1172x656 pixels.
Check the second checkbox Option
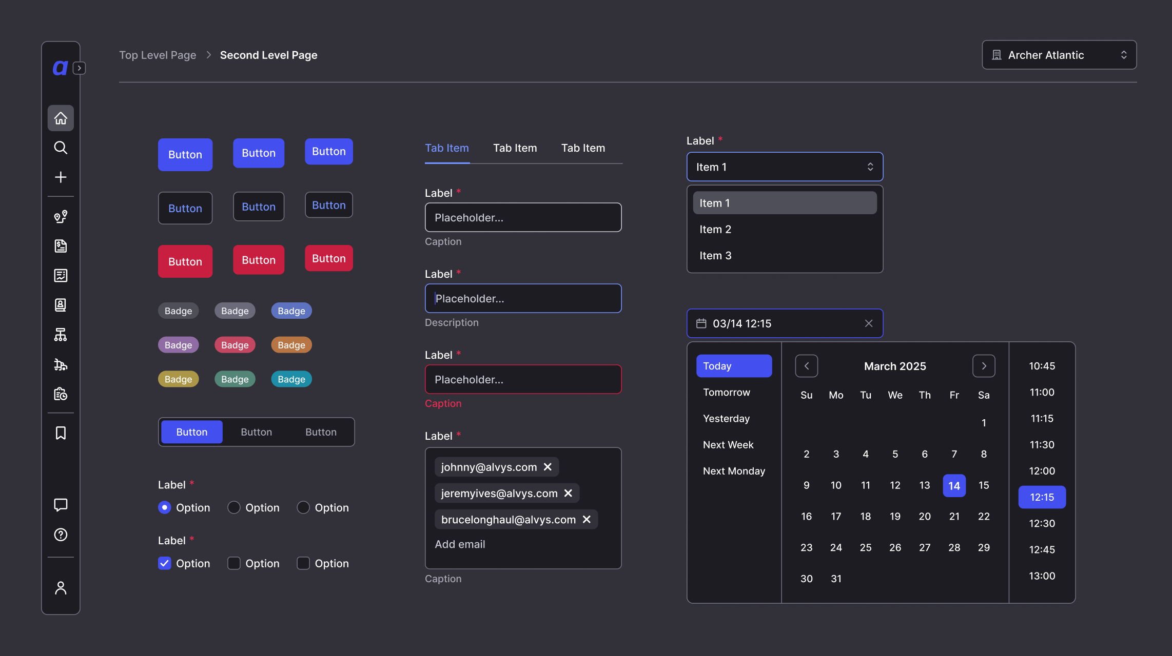(x=234, y=563)
